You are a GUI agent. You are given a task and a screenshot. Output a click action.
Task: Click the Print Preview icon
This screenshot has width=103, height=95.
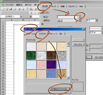tap(23, 9)
